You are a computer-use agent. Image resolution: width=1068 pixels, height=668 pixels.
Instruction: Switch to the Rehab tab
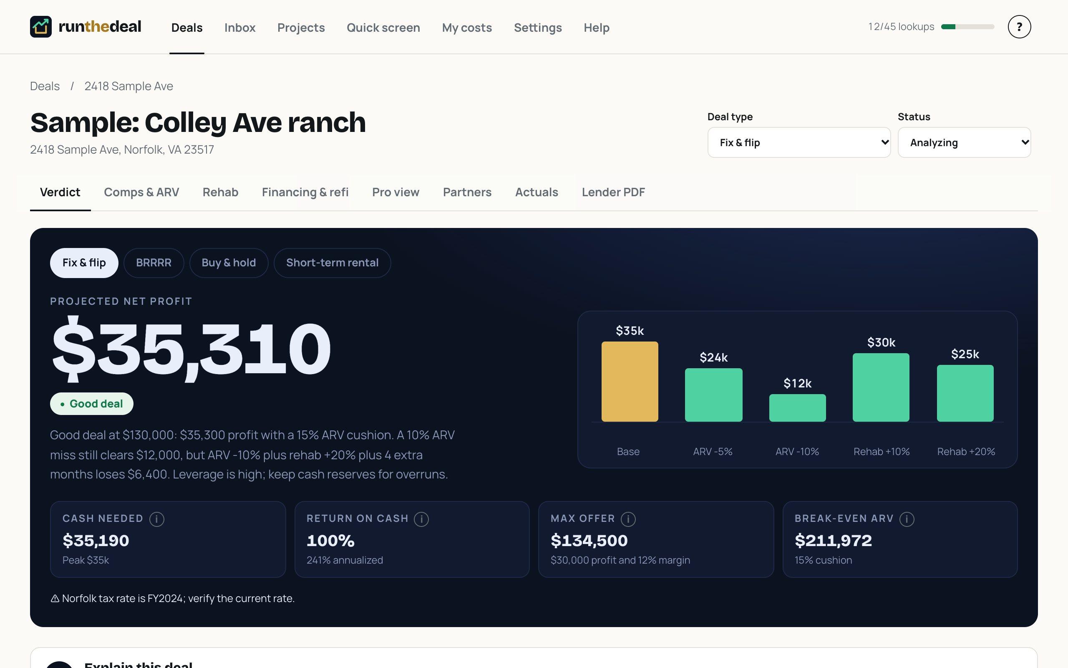tap(220, 192)
